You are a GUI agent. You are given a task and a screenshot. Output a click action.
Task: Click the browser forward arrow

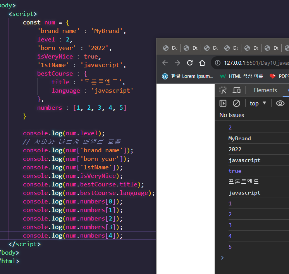[x=177, y=63]
